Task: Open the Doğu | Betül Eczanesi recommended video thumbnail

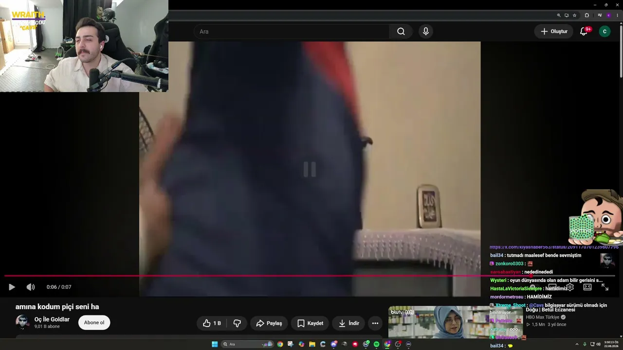Action: pyautogui.click(x=455, y=322)
